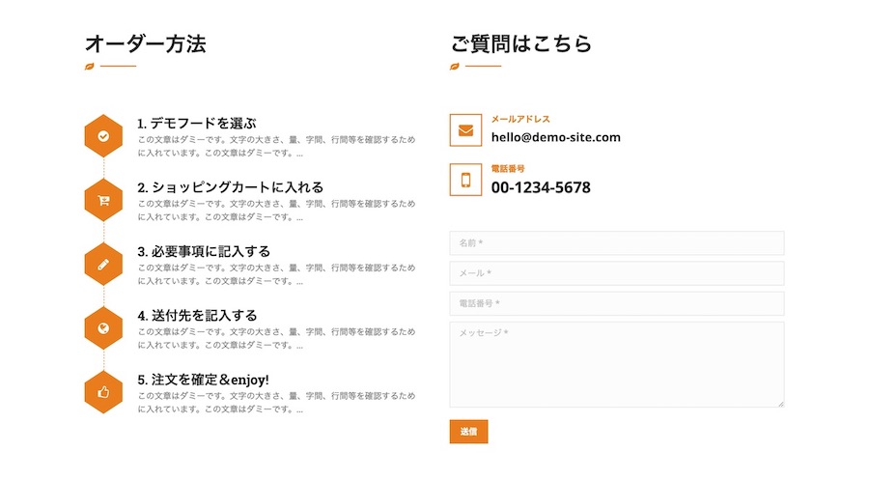This screenshot has height=480, width=869.
Task: Click the ご質問はこちら section title
Action: point(521,43)
